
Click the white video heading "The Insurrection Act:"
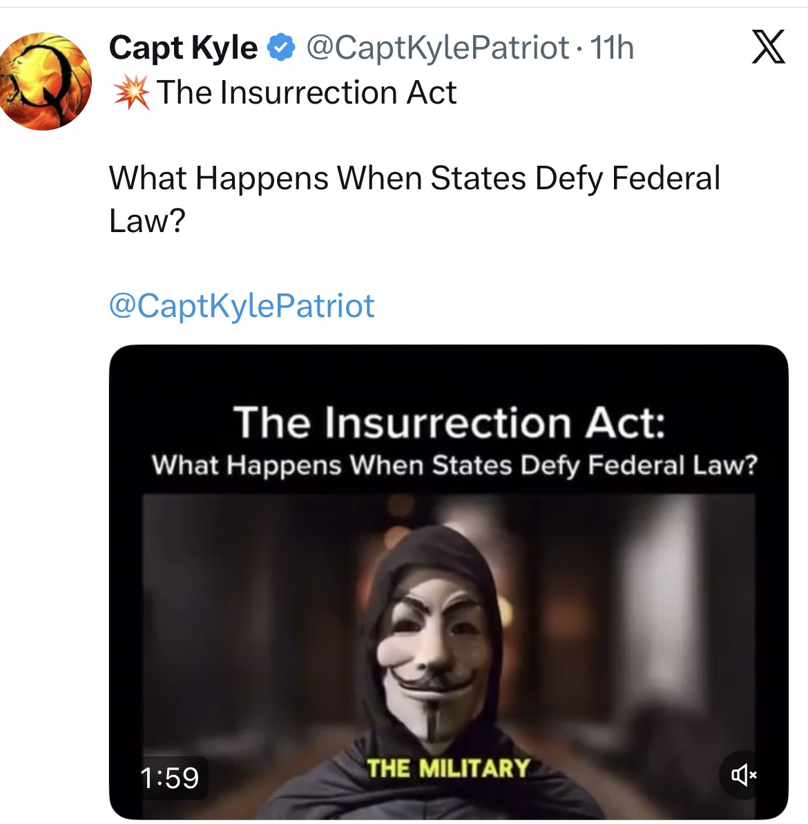(449, 422)
